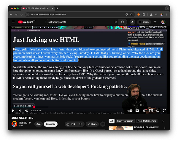Toggle autoplay switch
This screenshot has height=141, width=178.
pyautogui.click(x=130, y=111)
